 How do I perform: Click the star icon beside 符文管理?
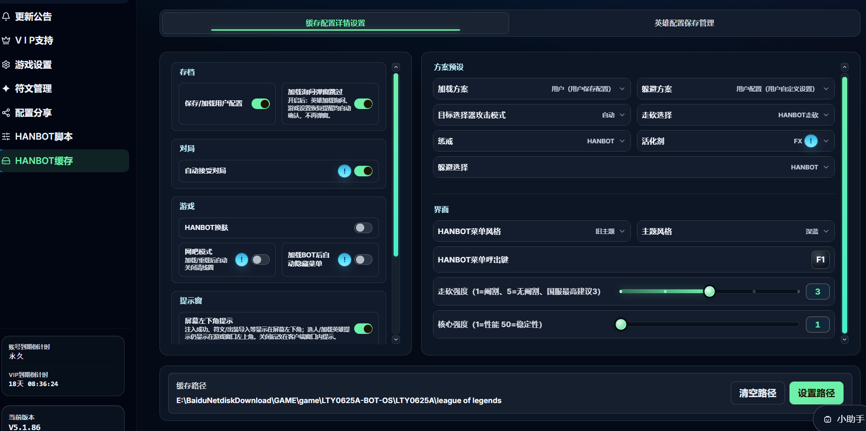(x=6, y=88)
